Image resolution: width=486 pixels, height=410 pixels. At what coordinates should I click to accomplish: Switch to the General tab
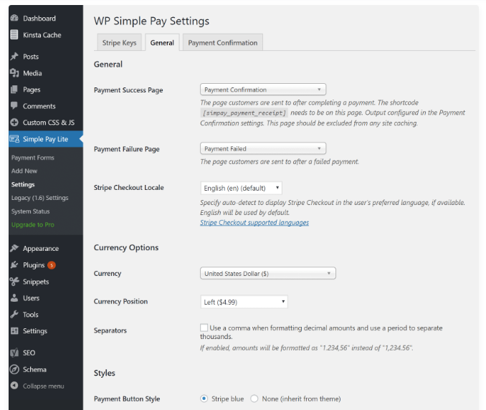coord(162,42)
